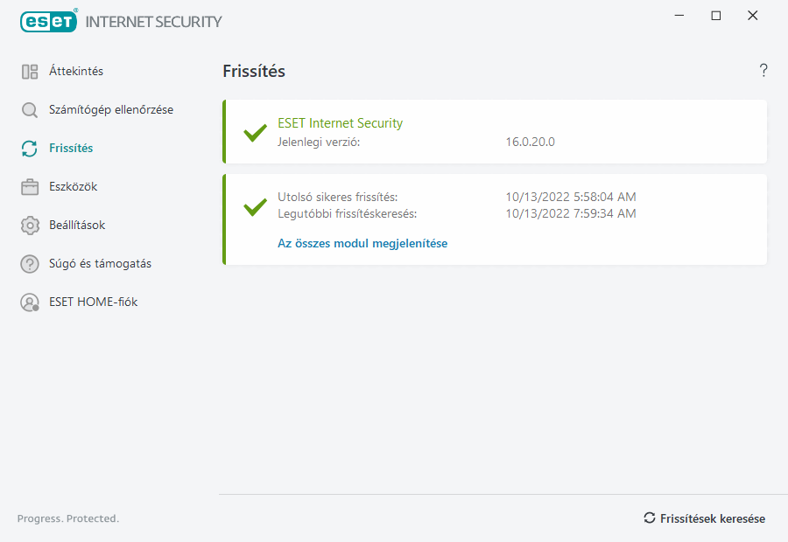
Task: Click the green checkmark beside ESET Internet Security
Action: point(255,133)
